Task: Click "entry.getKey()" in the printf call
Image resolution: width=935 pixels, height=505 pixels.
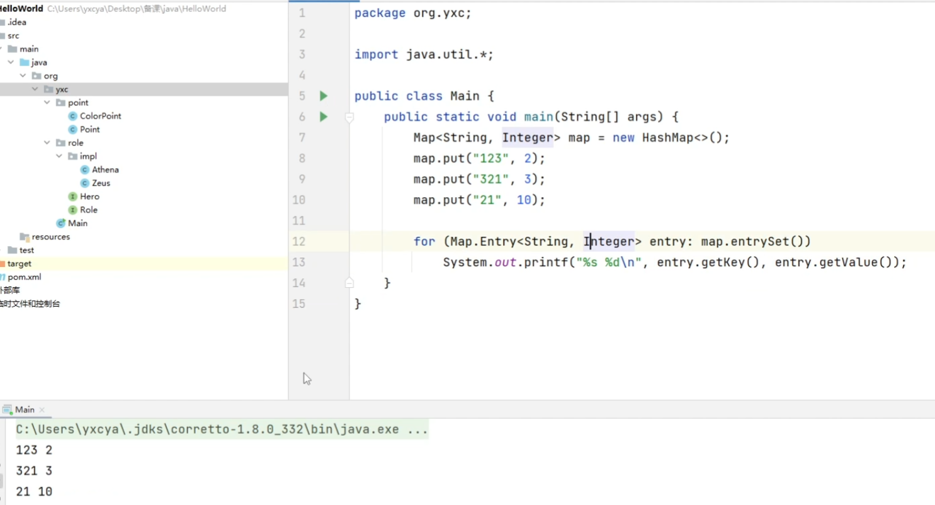Action: pyautogui.click(x=708, y=263)
